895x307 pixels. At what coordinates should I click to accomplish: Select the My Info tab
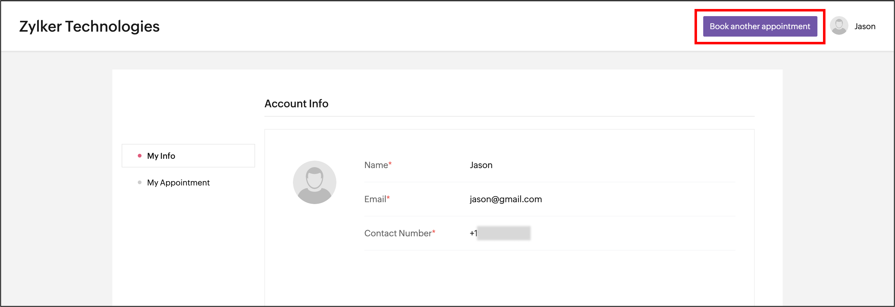(161, 156)
